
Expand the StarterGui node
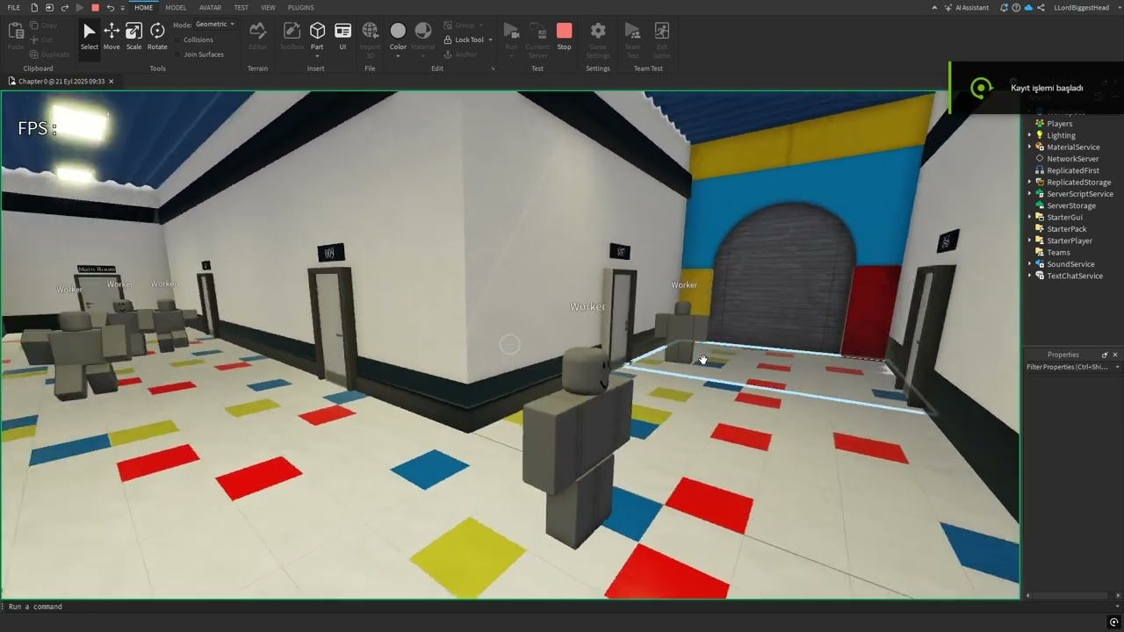point(1030,217)
